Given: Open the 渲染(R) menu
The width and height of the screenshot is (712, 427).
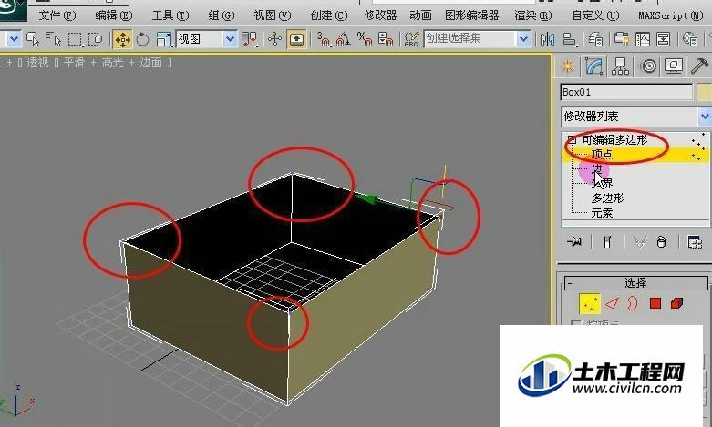Looking at the screenshot, I should 533,15.
